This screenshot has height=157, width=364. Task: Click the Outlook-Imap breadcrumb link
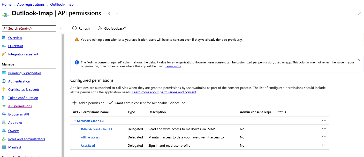[x=62, y=4]
